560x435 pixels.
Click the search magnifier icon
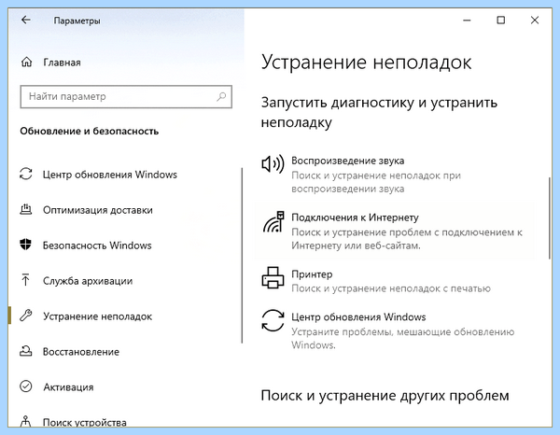[x=221, y=96]
